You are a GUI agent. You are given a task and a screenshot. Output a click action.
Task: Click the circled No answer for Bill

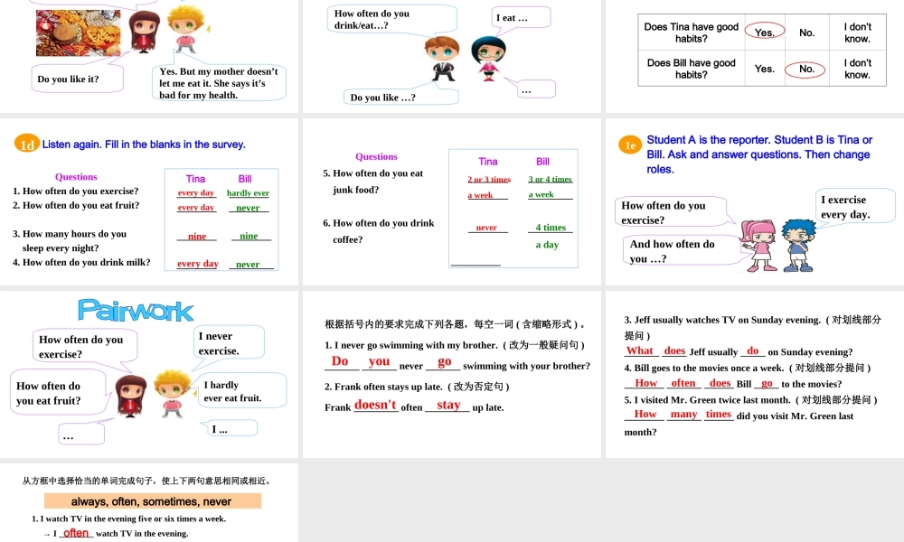806,69
